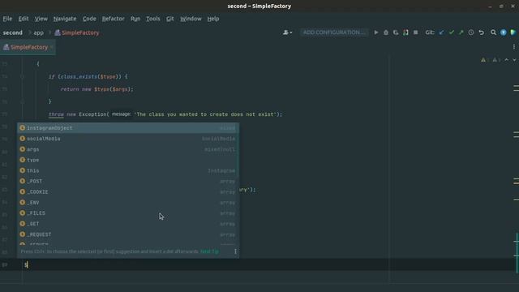Click the second weak warning triangle indicator
519x292 pixels.
(x=495, y=60)
